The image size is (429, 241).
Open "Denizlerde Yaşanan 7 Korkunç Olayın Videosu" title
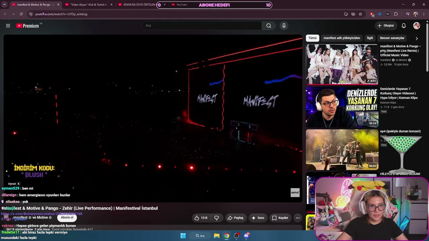coord(399,93)
